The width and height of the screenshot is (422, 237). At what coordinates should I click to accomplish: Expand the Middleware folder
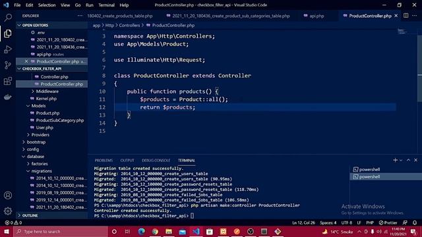[47, 92]
